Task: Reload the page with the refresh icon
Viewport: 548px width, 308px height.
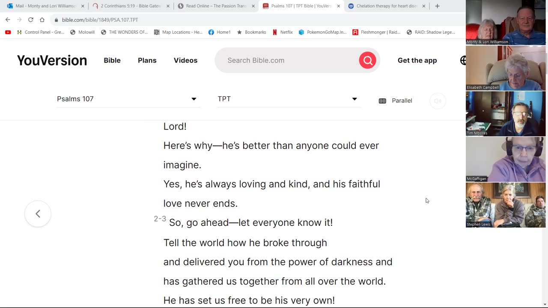Action: [31, 20]
